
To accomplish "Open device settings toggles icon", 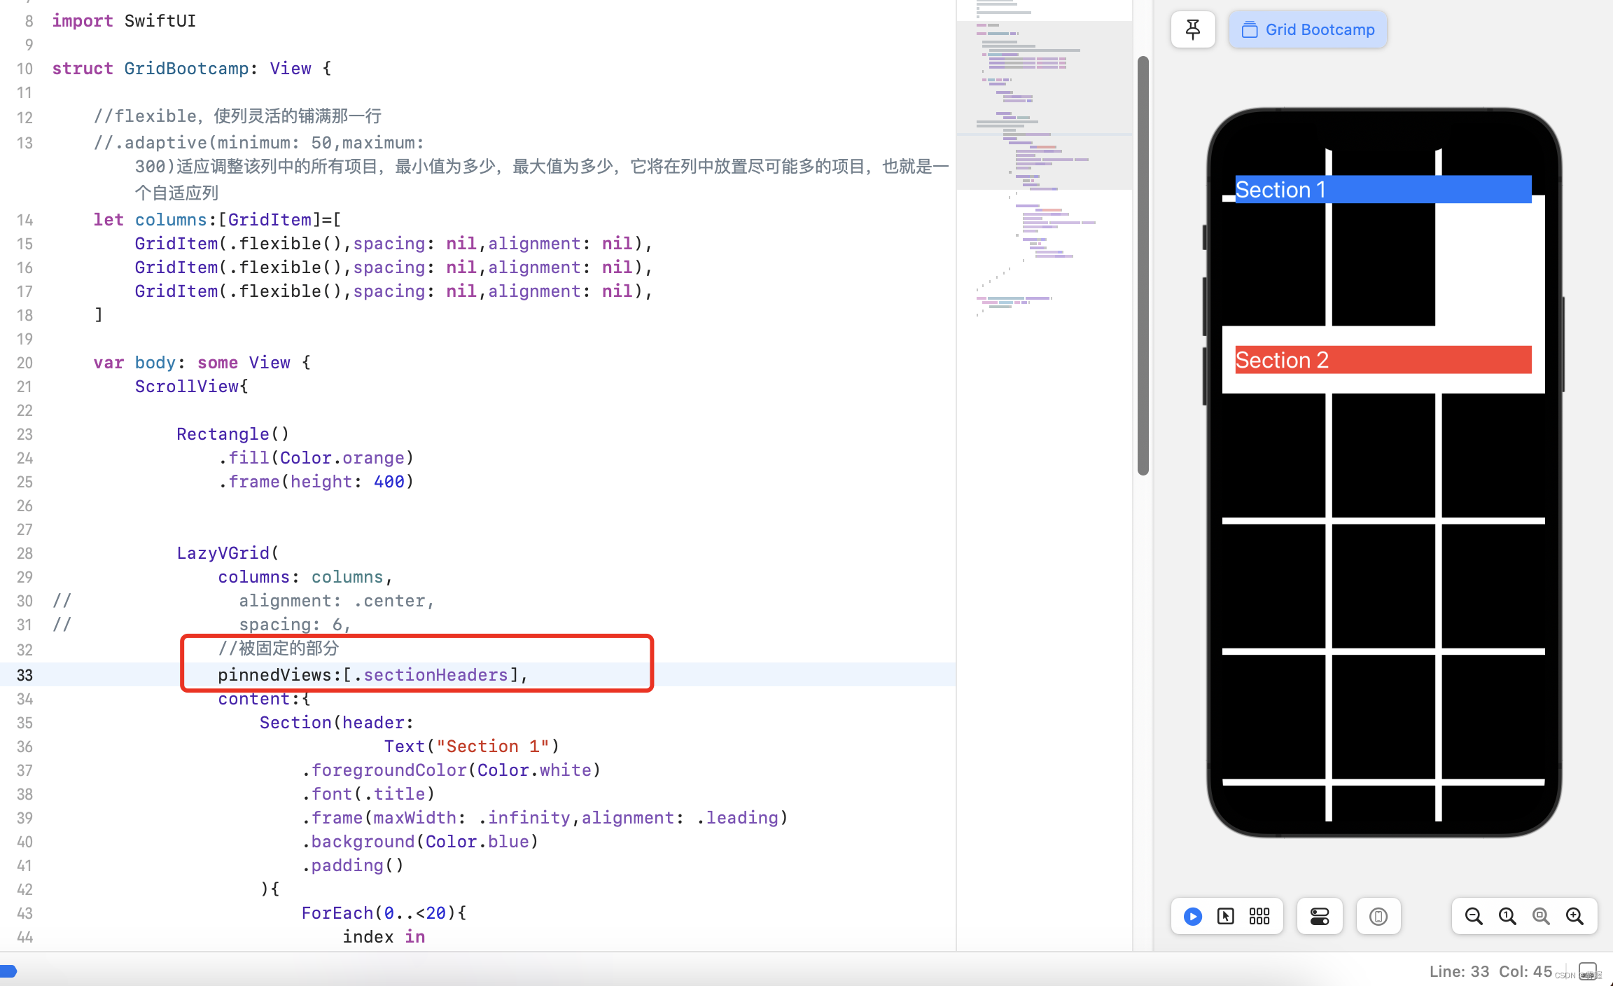I will tap(1320, 916).
